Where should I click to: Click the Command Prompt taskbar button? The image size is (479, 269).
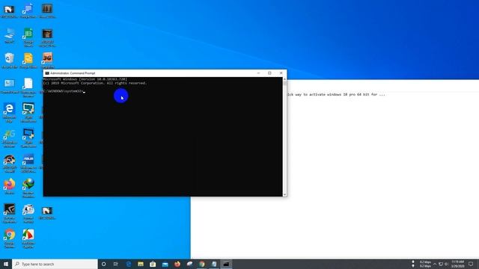(x=226, y=264)
